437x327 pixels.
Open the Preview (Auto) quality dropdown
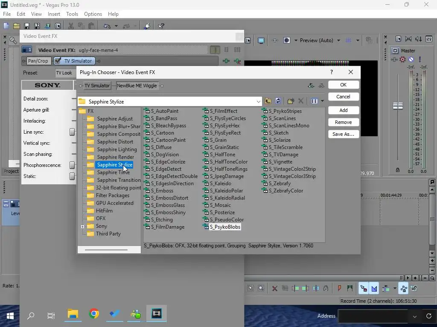[338, 40]
